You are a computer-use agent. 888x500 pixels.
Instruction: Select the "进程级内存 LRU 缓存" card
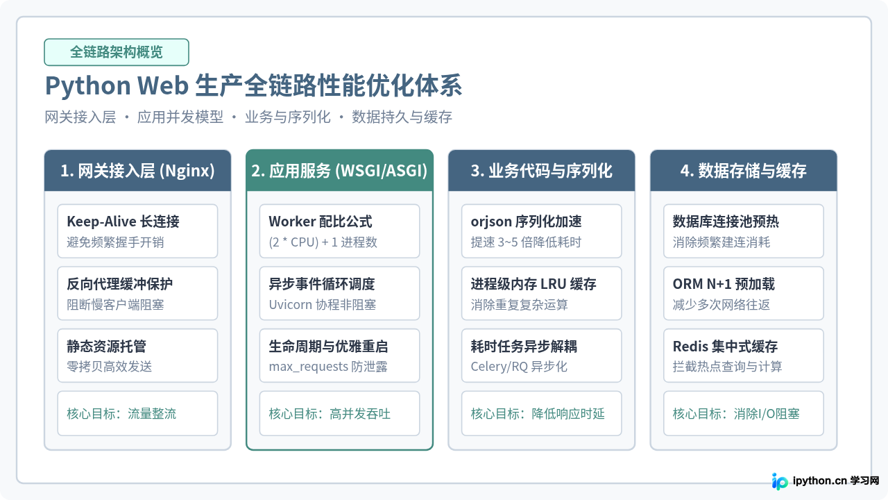542,293
